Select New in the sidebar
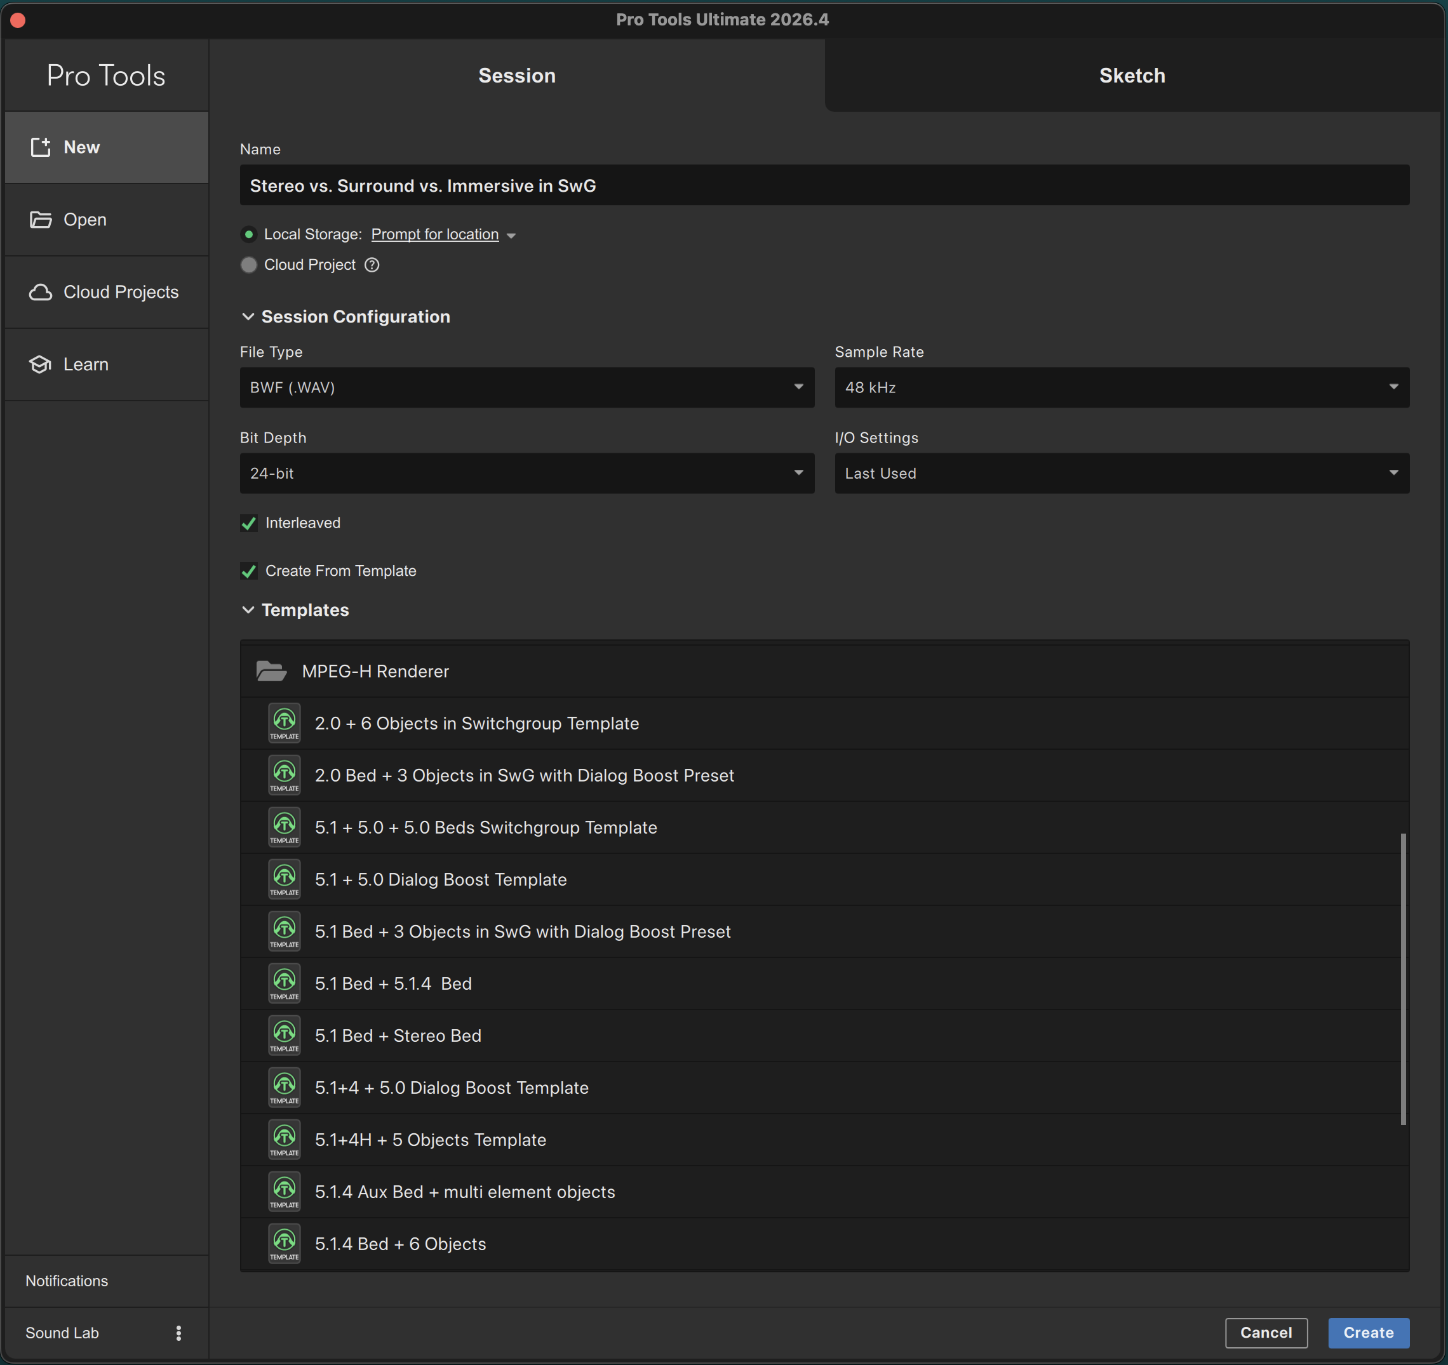 106,147
